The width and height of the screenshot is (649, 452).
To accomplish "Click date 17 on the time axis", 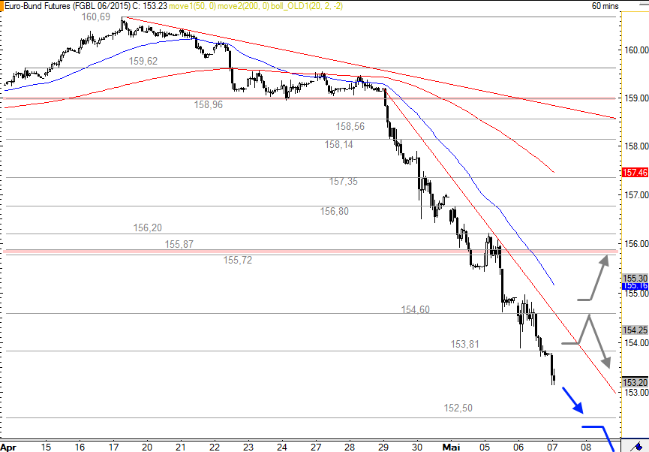I will pos(113,447).
